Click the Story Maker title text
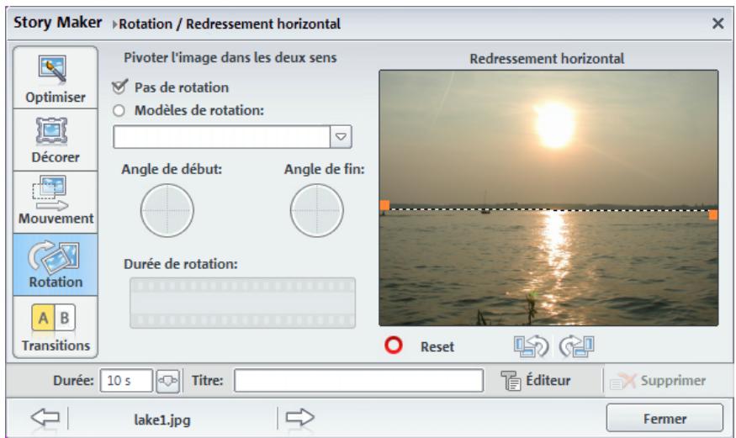This screenshot has height=438, width=736. point(58,22)
